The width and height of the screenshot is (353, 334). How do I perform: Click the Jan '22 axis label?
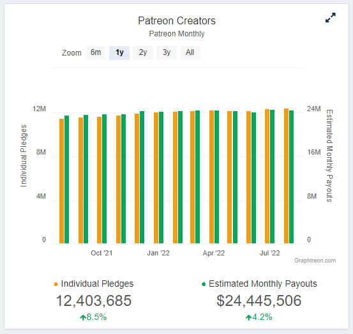(x=158, y=253)
